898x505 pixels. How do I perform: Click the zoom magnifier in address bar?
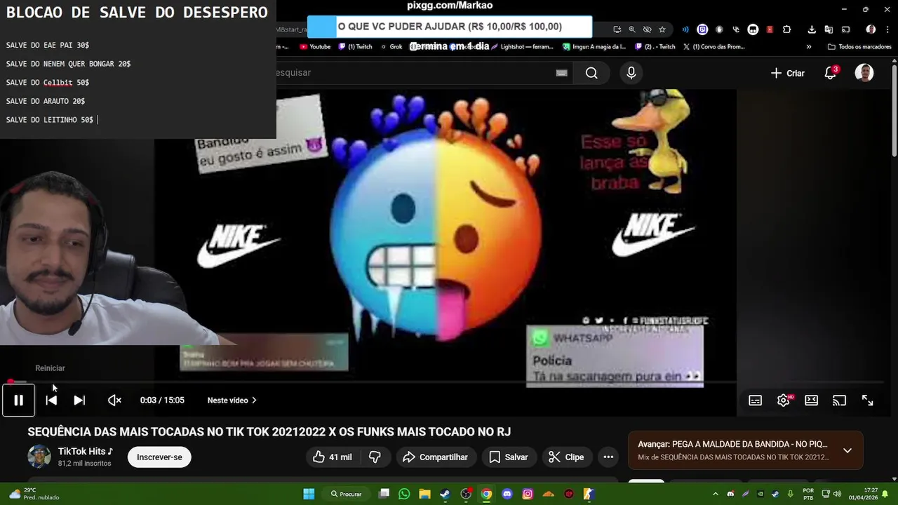pyautogui.click(x=632, y=29)
